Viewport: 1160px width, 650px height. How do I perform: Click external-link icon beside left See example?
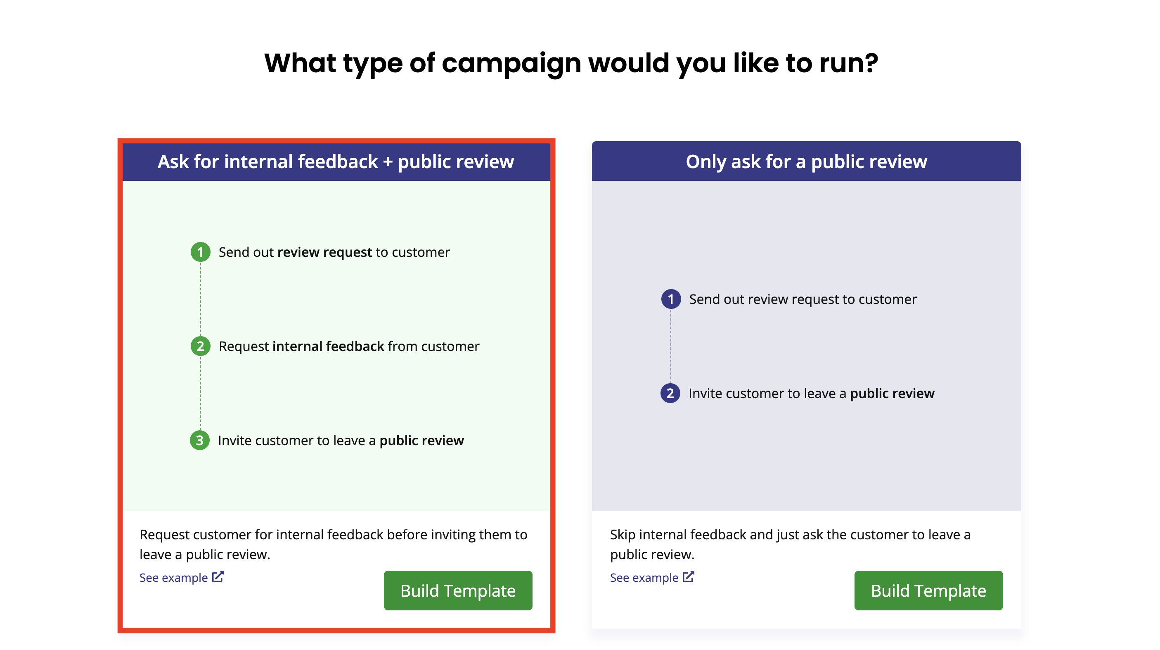coord(218,577)
